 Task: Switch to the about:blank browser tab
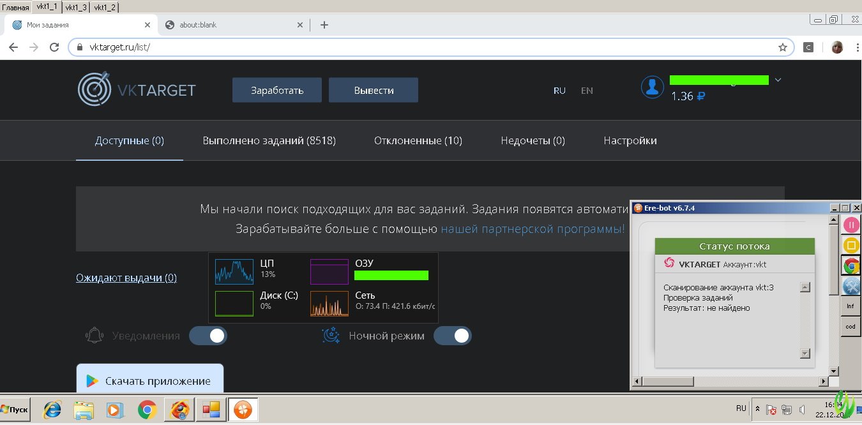pyautogui.click(x=232, y=25)
